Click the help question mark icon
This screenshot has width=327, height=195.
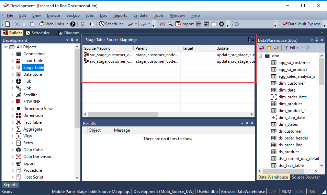[x=73, y=24]
